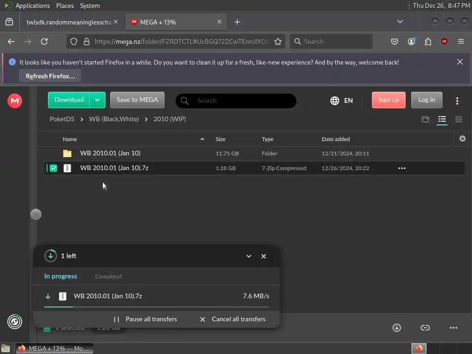Pause all transfers
Screen dimensions: 472x354
145,319
